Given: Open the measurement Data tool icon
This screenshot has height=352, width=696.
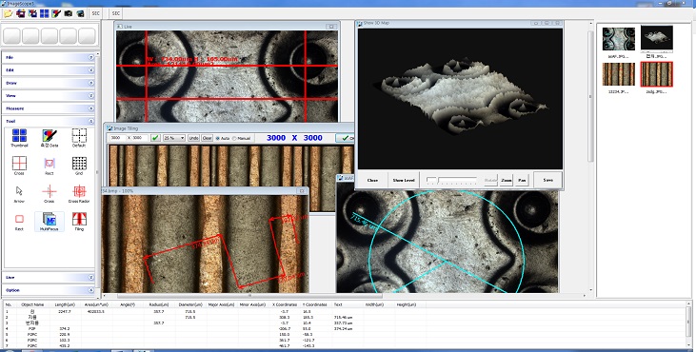Looking at the screenshot, I should click(50, 138).
